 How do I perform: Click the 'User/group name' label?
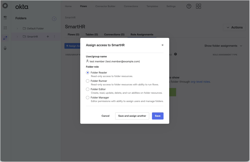point(96,56)
